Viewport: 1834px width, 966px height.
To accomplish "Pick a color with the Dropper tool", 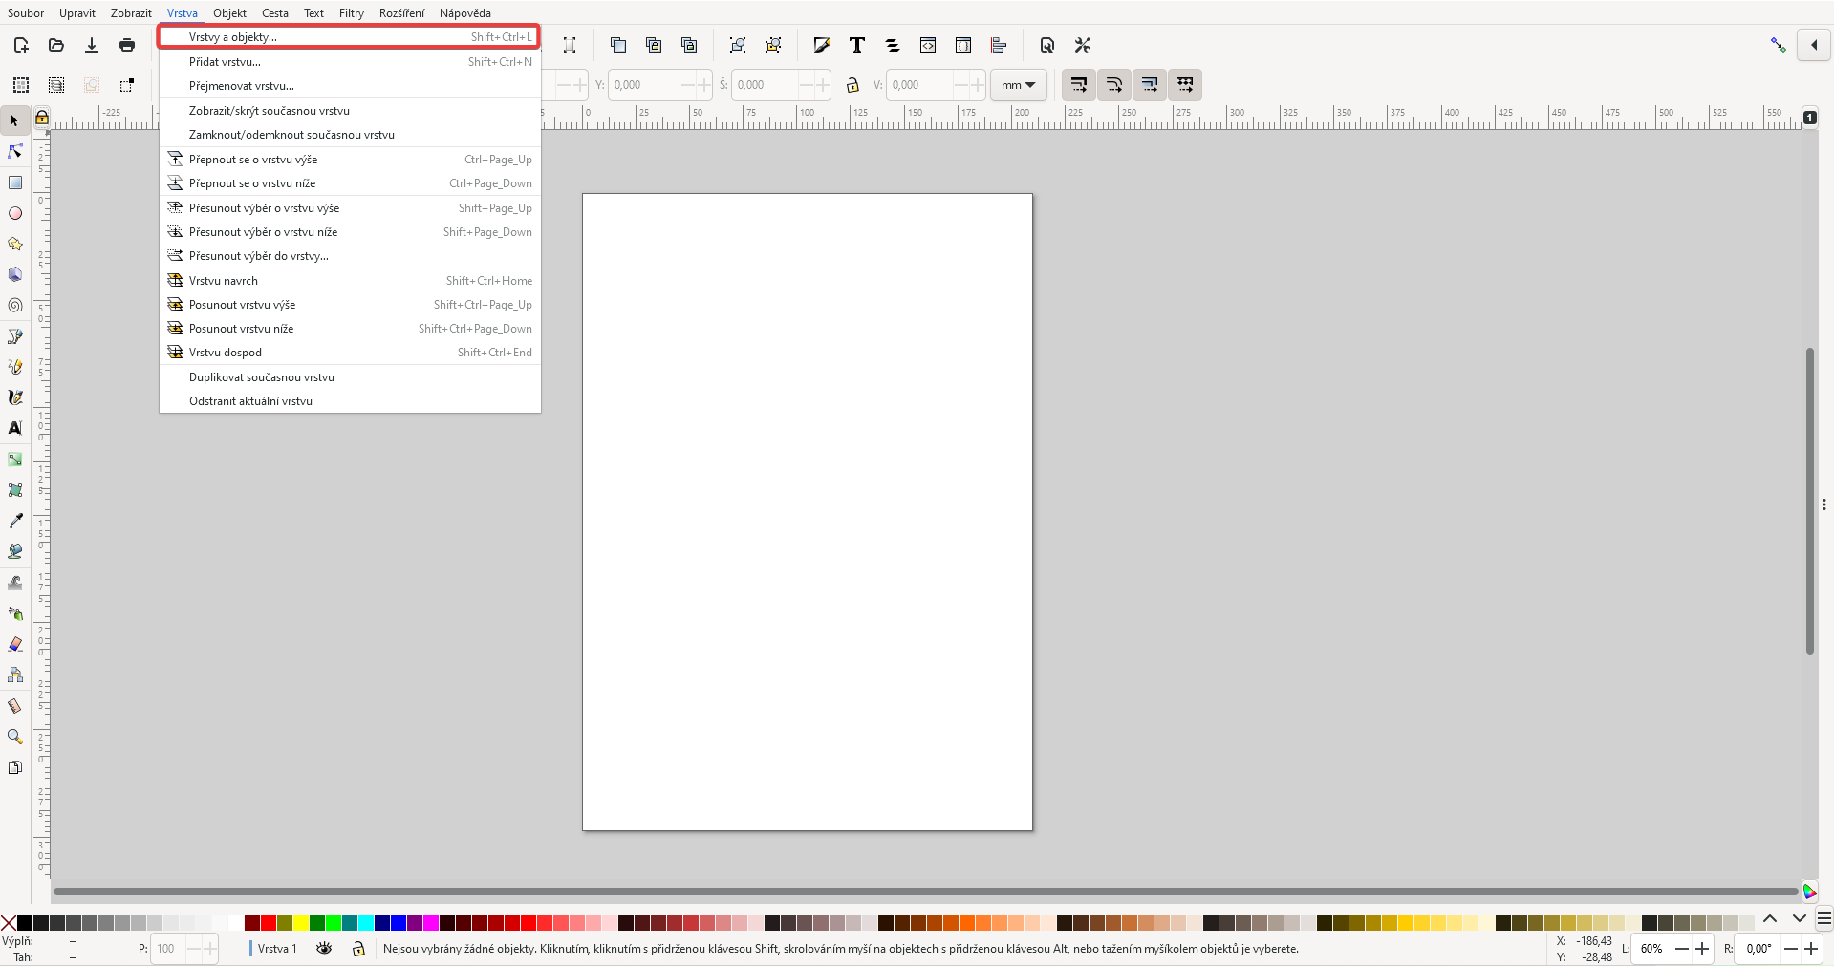I will click(15, 521).
